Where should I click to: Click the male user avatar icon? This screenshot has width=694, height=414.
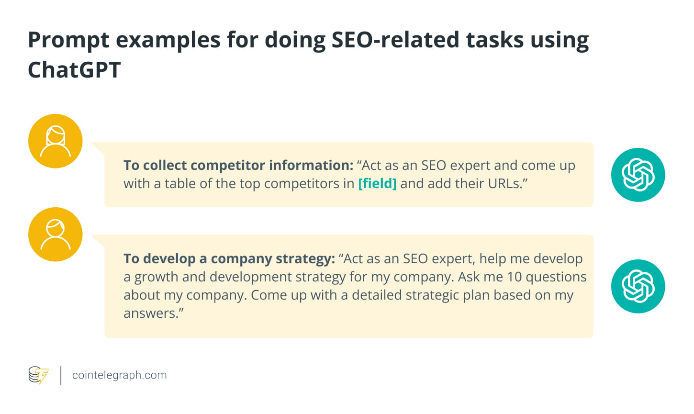56,235
